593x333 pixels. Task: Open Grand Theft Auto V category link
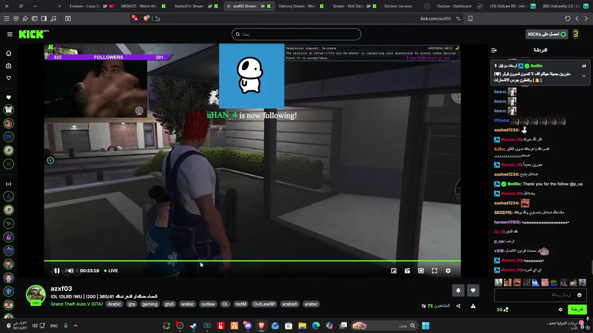pos(76,304)
